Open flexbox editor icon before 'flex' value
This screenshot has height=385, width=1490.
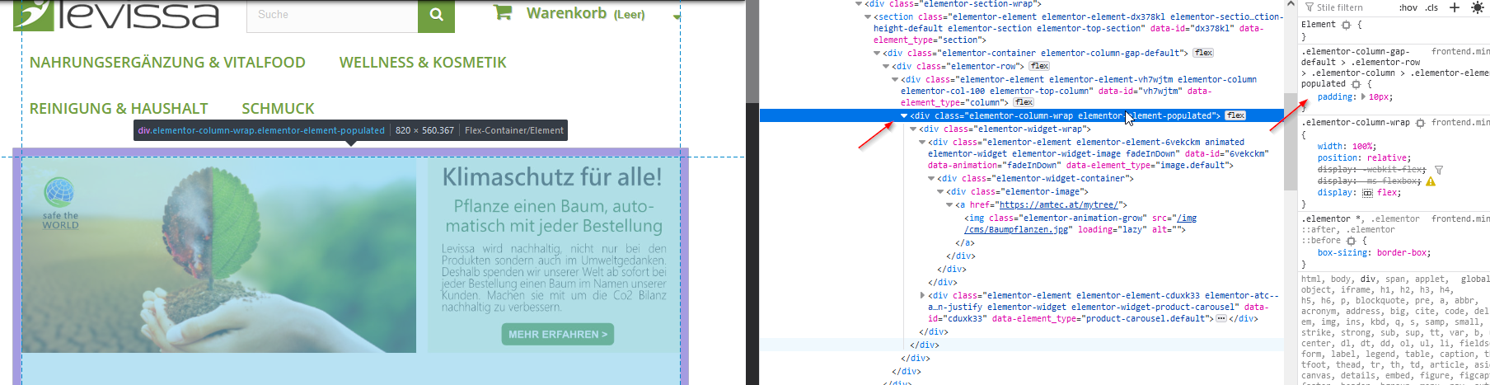[1367, 193]
